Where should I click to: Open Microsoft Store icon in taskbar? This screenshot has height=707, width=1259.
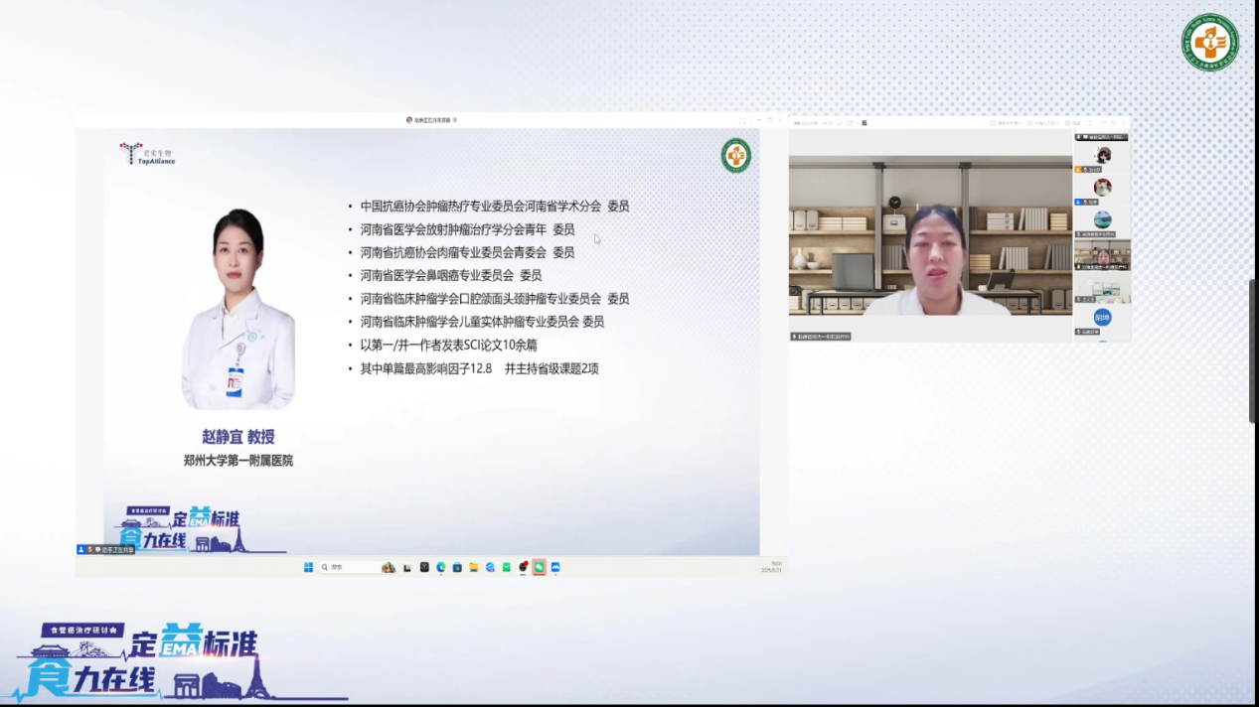click(x=457, y=567)
